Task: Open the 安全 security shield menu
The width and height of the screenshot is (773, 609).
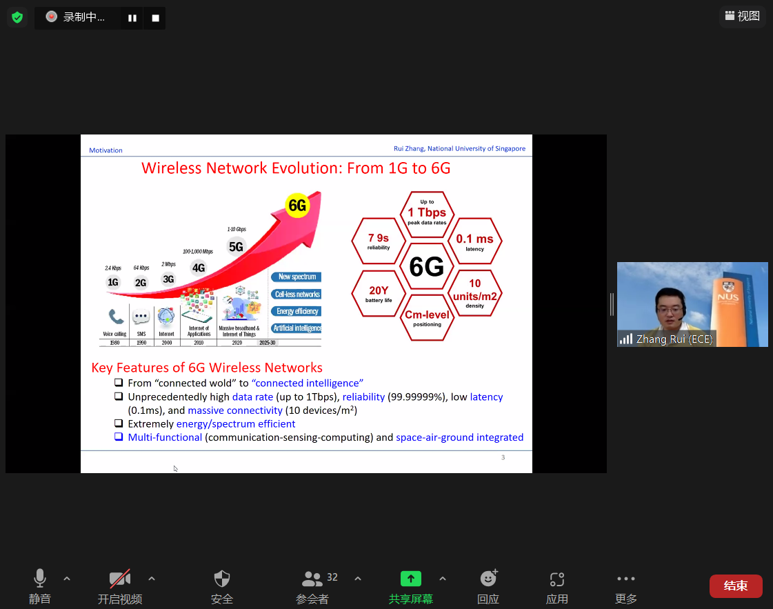Action: [x=222, y=586]
